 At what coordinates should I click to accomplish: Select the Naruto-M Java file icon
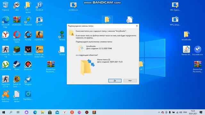click(186, 50)
